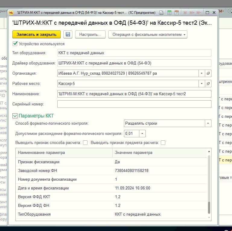The width and height of the screenshot is (232, 231).
Task: Enable 'Выводить признак способа расчета' checkbox
Action: 85,143
